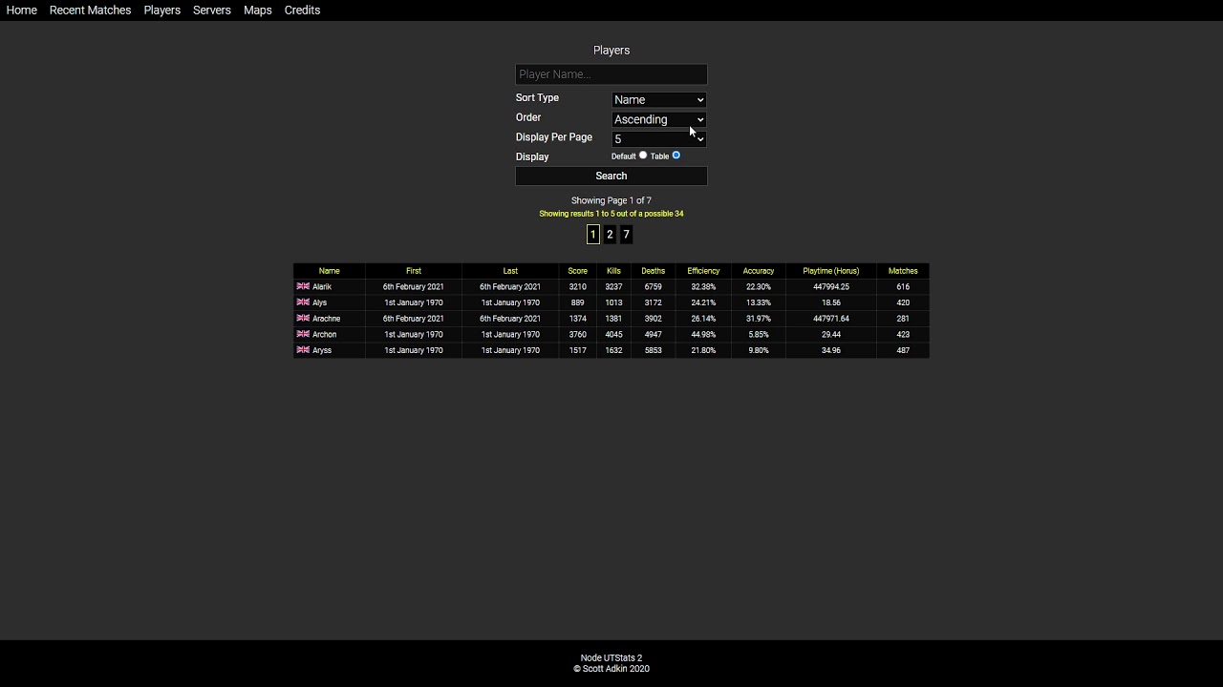Go to results page 2

(610, 234)
